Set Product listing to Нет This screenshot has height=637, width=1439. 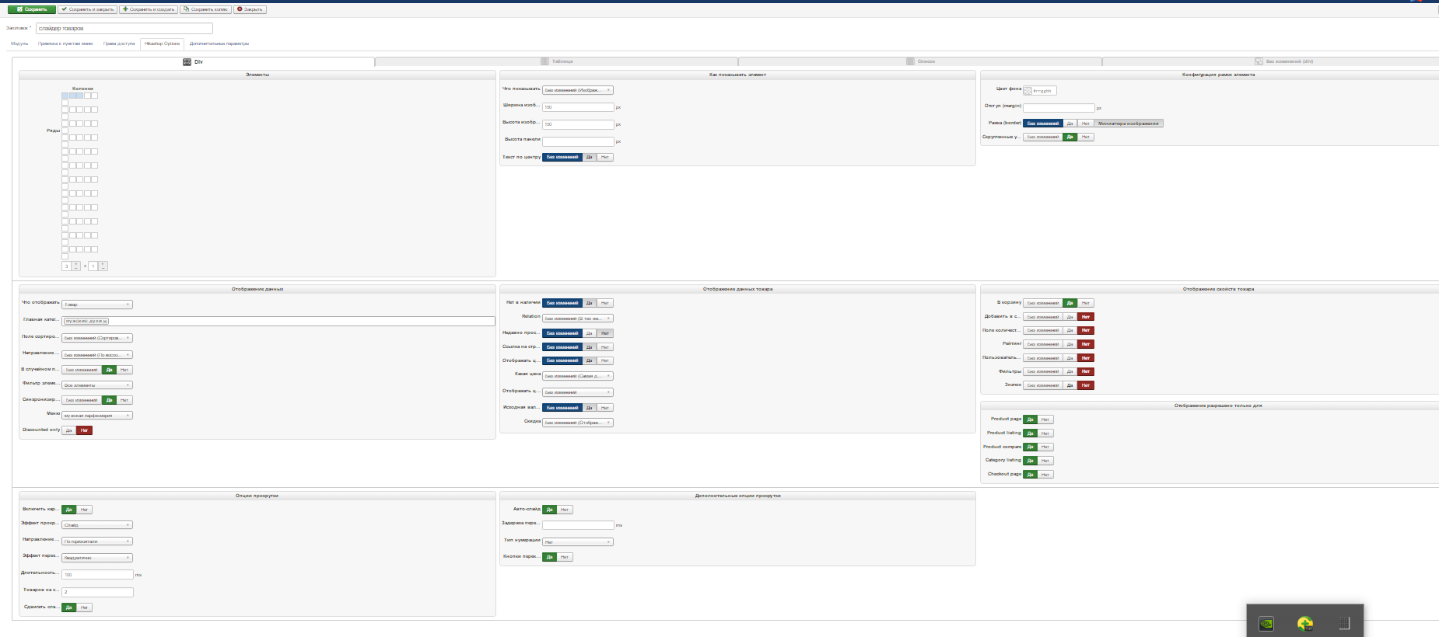[1045, 433]
